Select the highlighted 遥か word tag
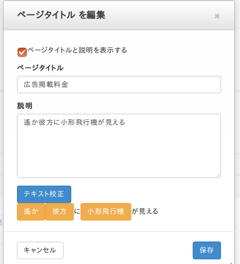 point(31,212)
